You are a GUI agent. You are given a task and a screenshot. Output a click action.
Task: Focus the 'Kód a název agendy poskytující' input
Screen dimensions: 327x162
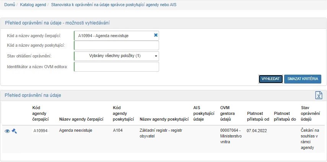(x=116, y=46)
